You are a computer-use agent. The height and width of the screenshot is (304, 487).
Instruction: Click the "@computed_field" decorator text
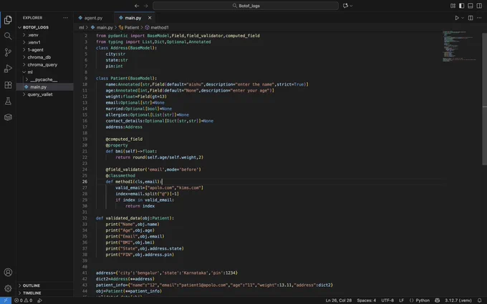(124, 139)
